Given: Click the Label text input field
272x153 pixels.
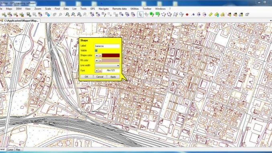Looking at the screenshot, I should point(107,46).
